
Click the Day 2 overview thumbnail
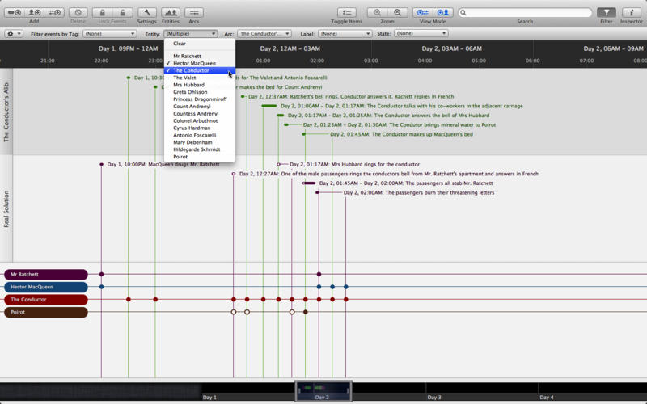pyautogui.click(x=323, y=390)
